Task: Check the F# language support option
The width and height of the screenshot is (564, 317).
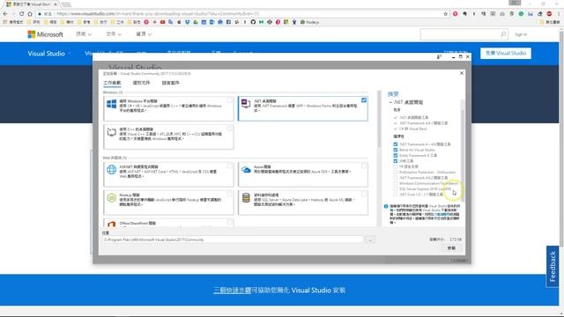Action: 396,166
